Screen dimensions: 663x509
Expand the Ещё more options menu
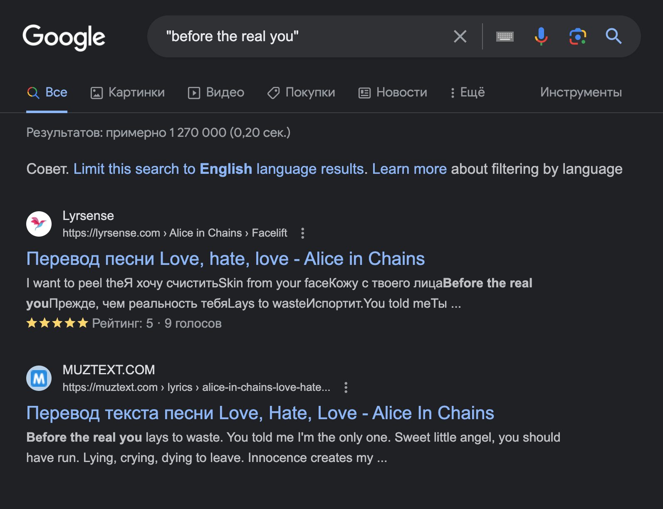pyautogui.click(x=468, y=92)
